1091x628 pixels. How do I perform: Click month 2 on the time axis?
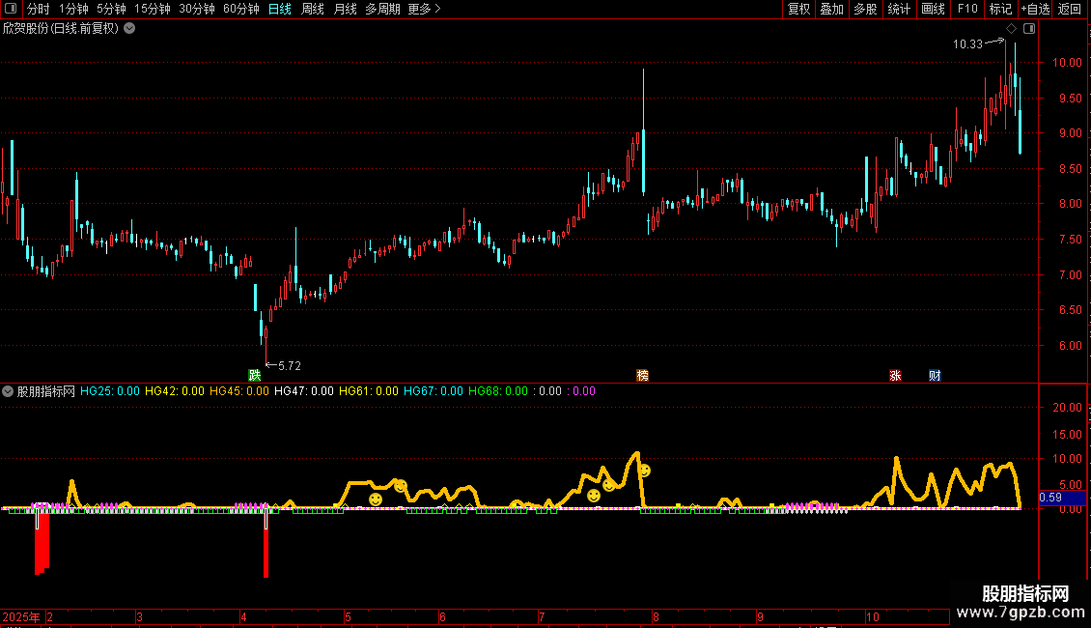50,616
